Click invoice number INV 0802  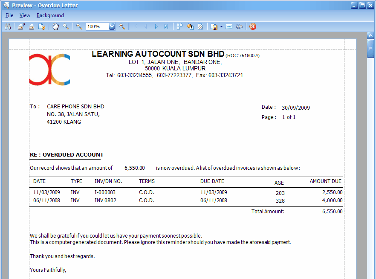[106, 201]
